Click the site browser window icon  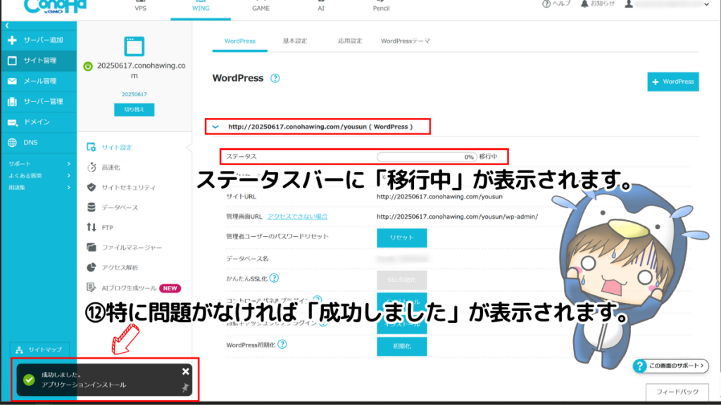pos(134,46)
